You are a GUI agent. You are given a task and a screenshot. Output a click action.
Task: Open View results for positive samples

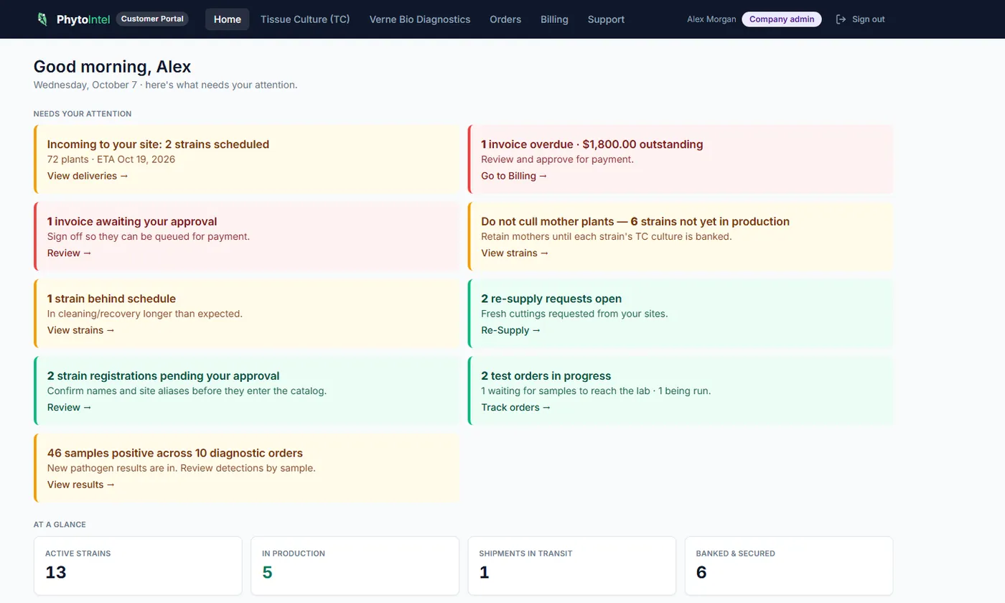[81, 485]
